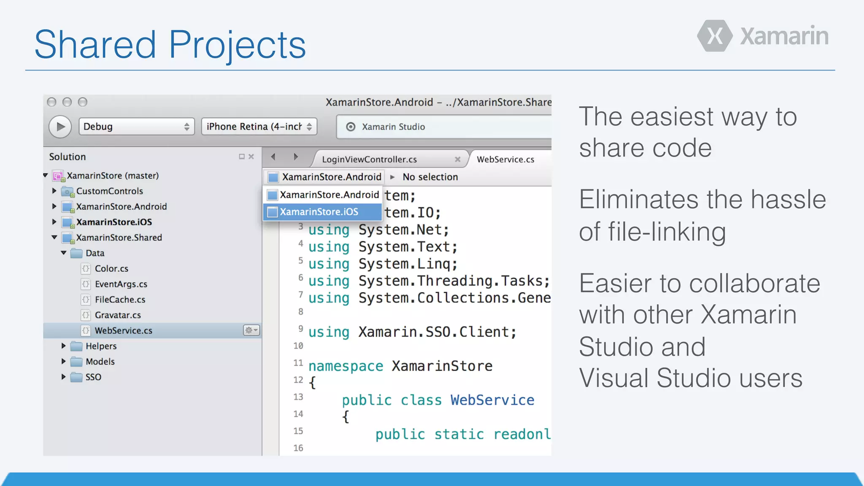
Task: Switch to the LoginViewController.cs tab
Action: coord(369,159)
